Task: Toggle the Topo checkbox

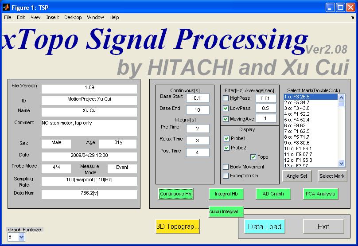Action: coord(253,157)
